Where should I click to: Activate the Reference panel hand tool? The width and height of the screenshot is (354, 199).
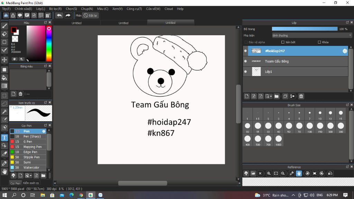pos(299,173)
